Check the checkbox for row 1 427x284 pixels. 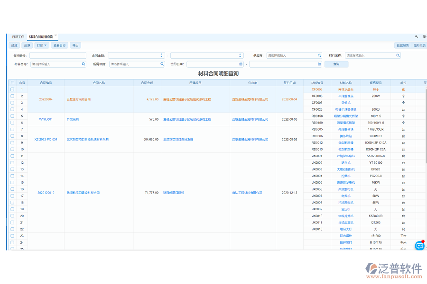click(x=13, y=89)
